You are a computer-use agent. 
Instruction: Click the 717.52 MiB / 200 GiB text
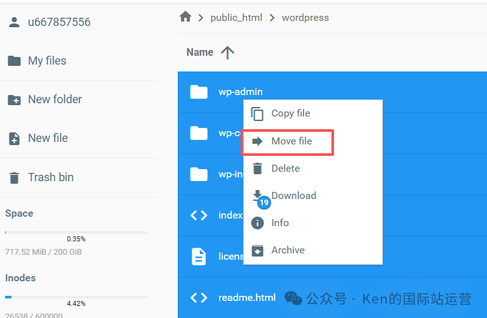43,251
